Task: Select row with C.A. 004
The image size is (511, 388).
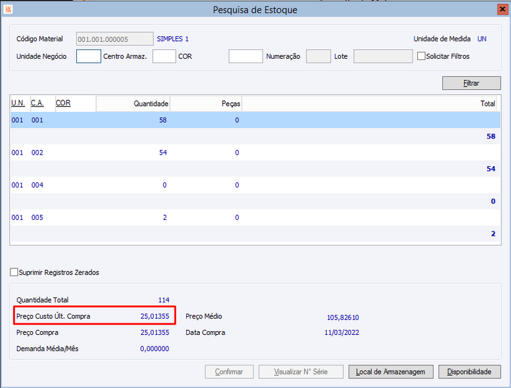Action: (255, 185)
